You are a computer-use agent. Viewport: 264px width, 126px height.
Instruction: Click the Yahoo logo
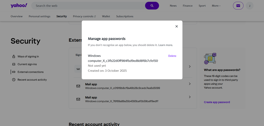[19, 6]
